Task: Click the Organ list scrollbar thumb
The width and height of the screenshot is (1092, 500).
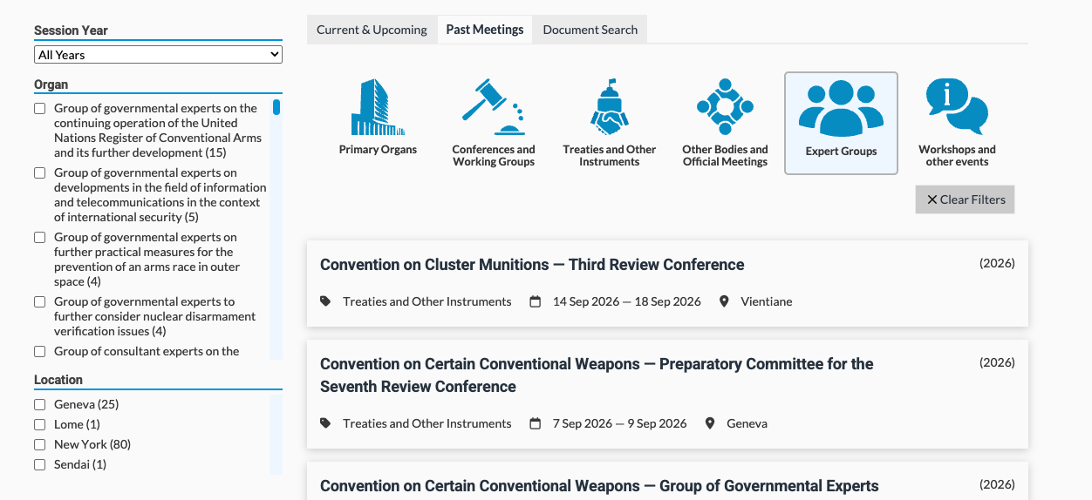Action: click(x=276, y=107)
